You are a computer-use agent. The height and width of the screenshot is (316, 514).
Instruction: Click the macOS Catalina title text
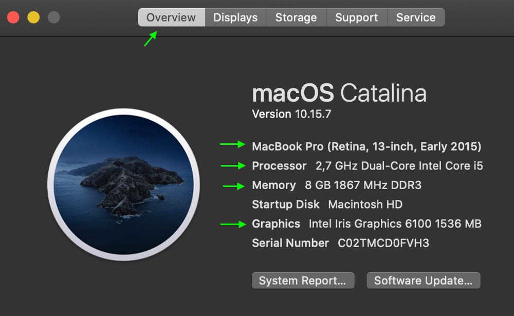coord(339,93)
